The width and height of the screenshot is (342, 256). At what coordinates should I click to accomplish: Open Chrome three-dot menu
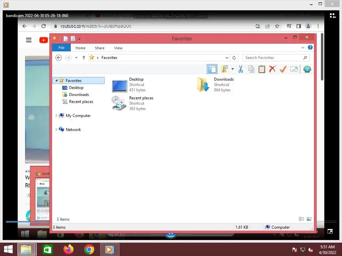pyautogui.click(x=318, y=26)
